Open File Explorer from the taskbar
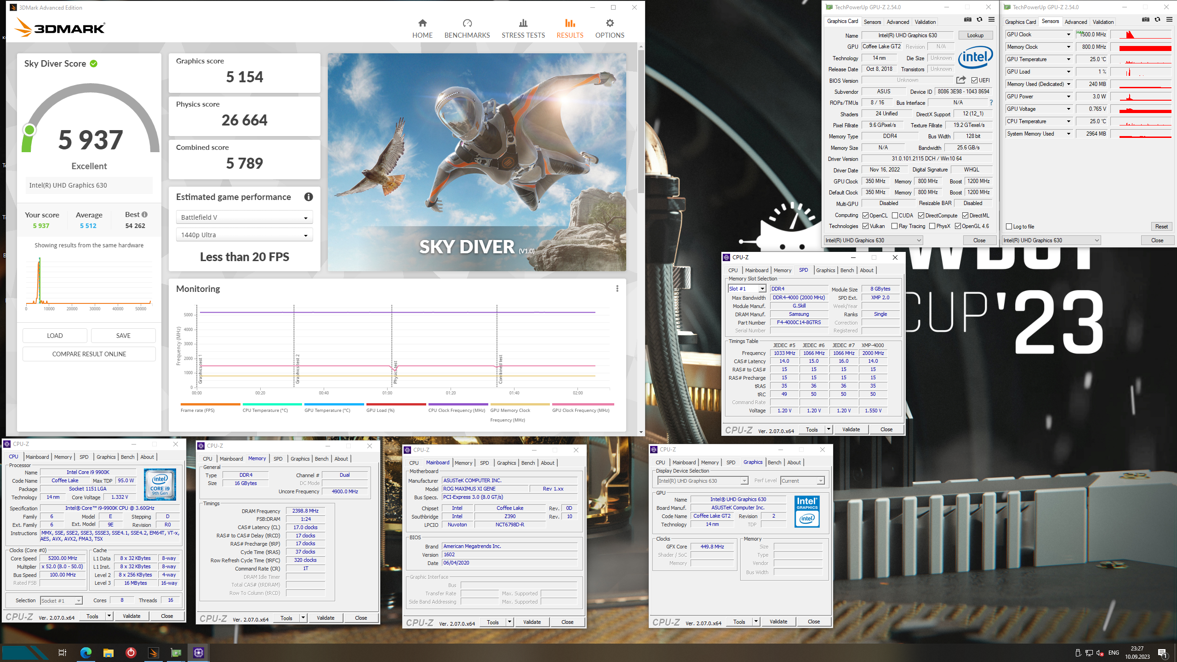 [109, 652]
